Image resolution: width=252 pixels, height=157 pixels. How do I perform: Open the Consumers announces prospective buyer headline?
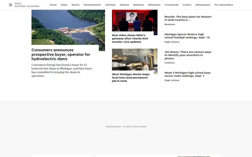pos(61,54)
